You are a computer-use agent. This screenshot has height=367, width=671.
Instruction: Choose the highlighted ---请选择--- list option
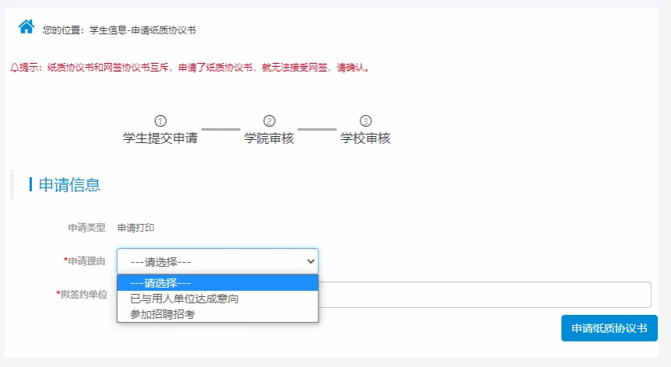tap(217, 283)
